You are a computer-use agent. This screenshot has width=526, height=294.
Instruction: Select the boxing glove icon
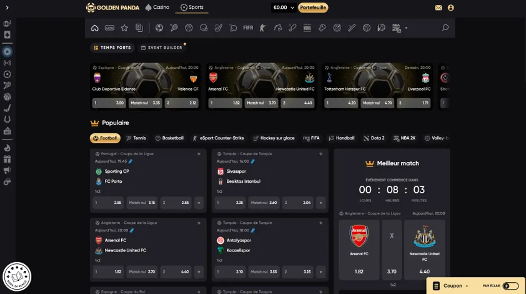point(322,28)
